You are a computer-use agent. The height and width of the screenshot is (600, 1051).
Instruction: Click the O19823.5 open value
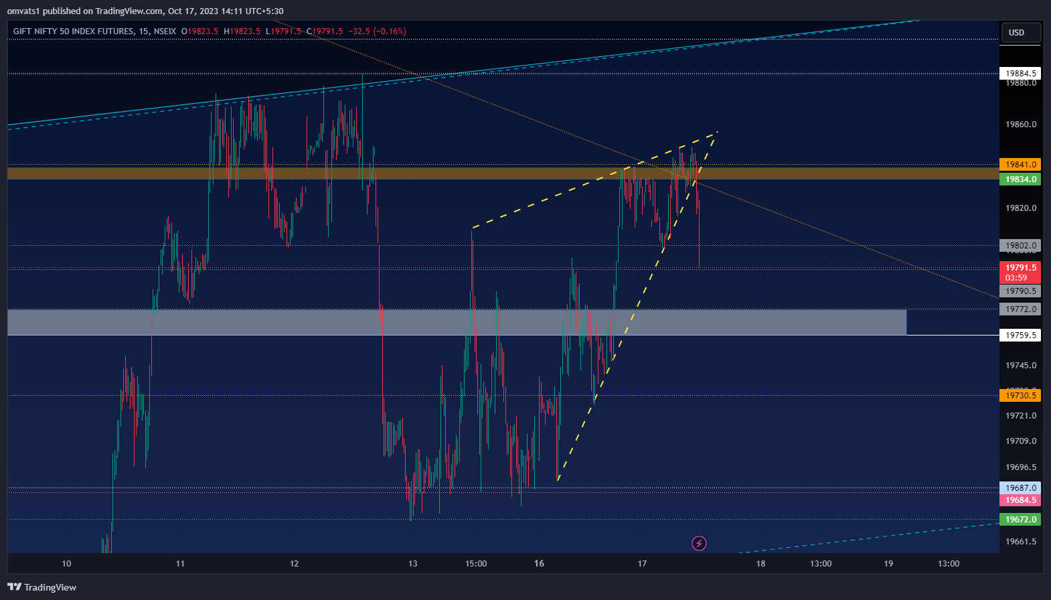pyautogui.click(x=199, y=31)
